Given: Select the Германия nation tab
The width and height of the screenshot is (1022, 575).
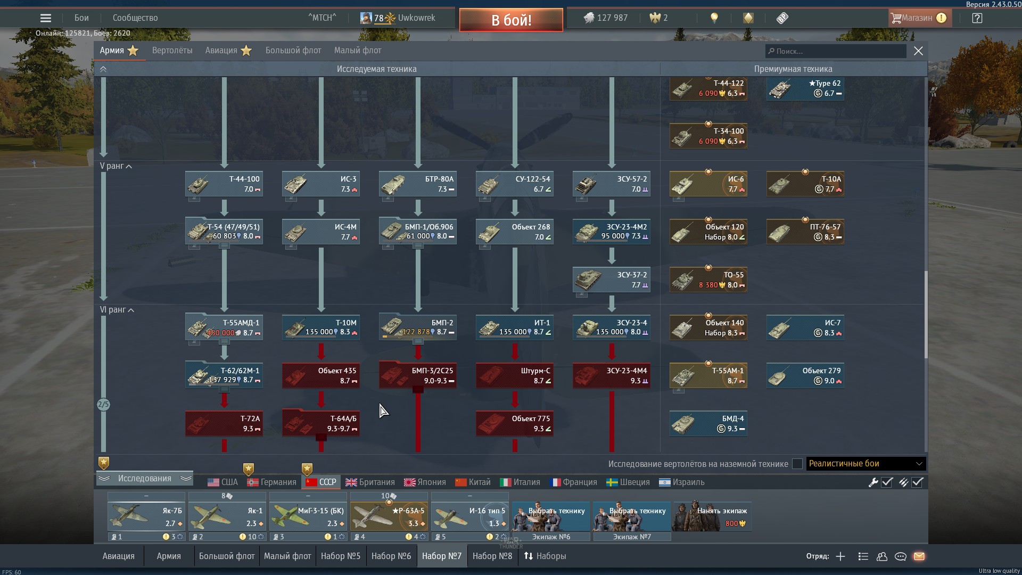Looking at the screenshot, I should click(x=272, y=482).
